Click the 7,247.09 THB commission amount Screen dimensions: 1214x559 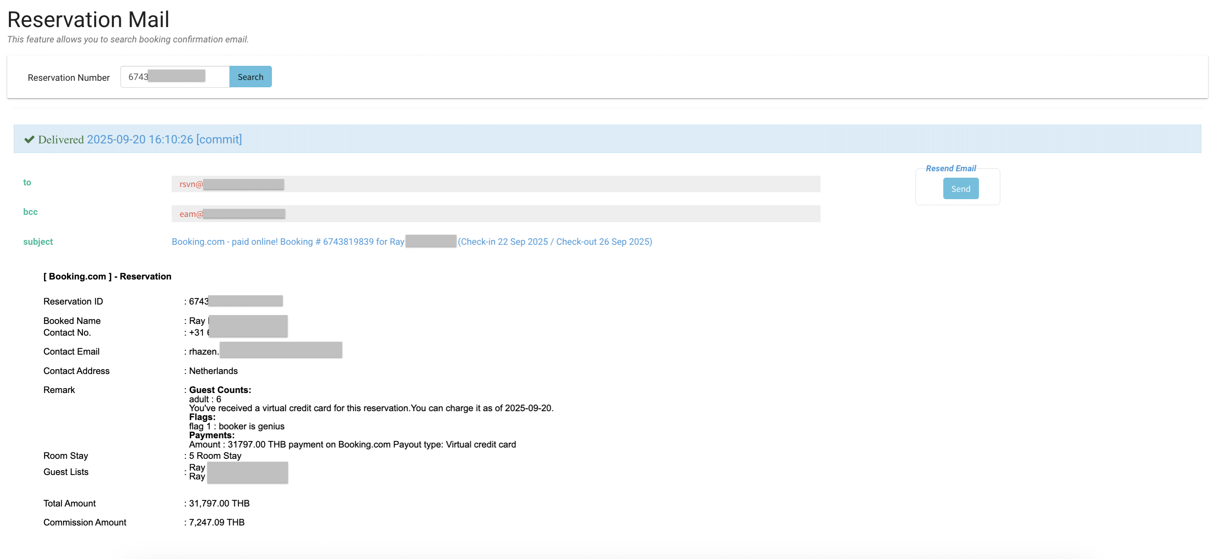pyautogui.click(x=216, y=522)
